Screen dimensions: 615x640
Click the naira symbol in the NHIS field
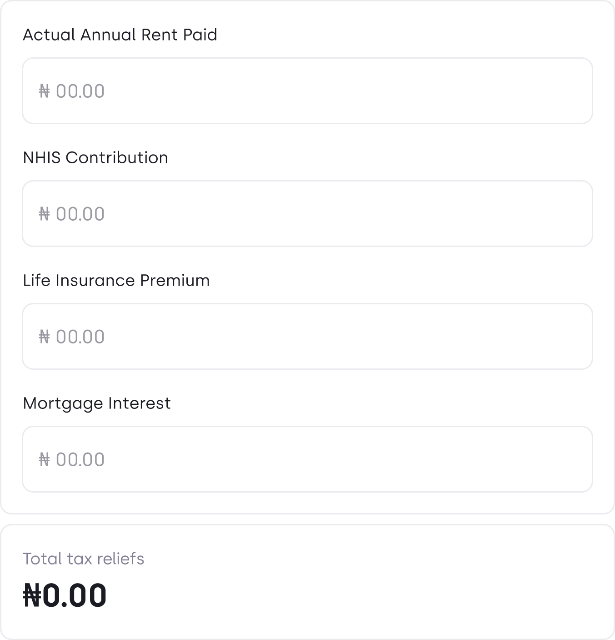click(x=44, y=214)
